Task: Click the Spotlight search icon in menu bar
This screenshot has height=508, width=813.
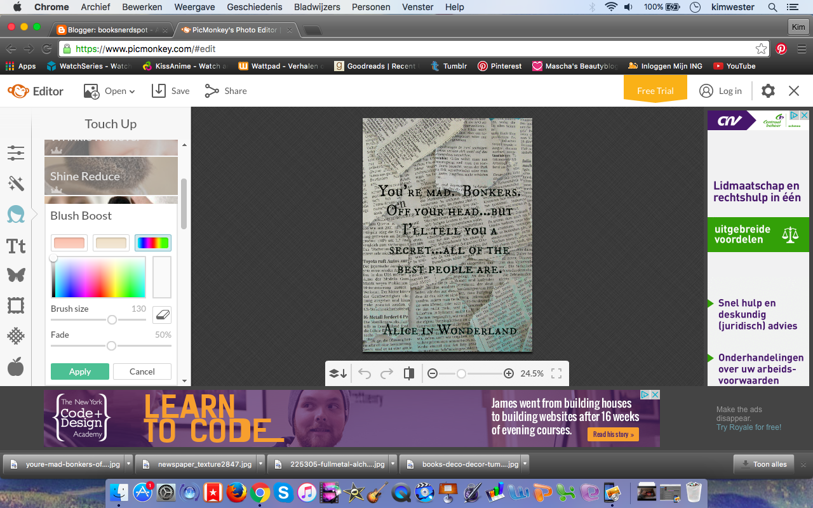Action: 772,7
